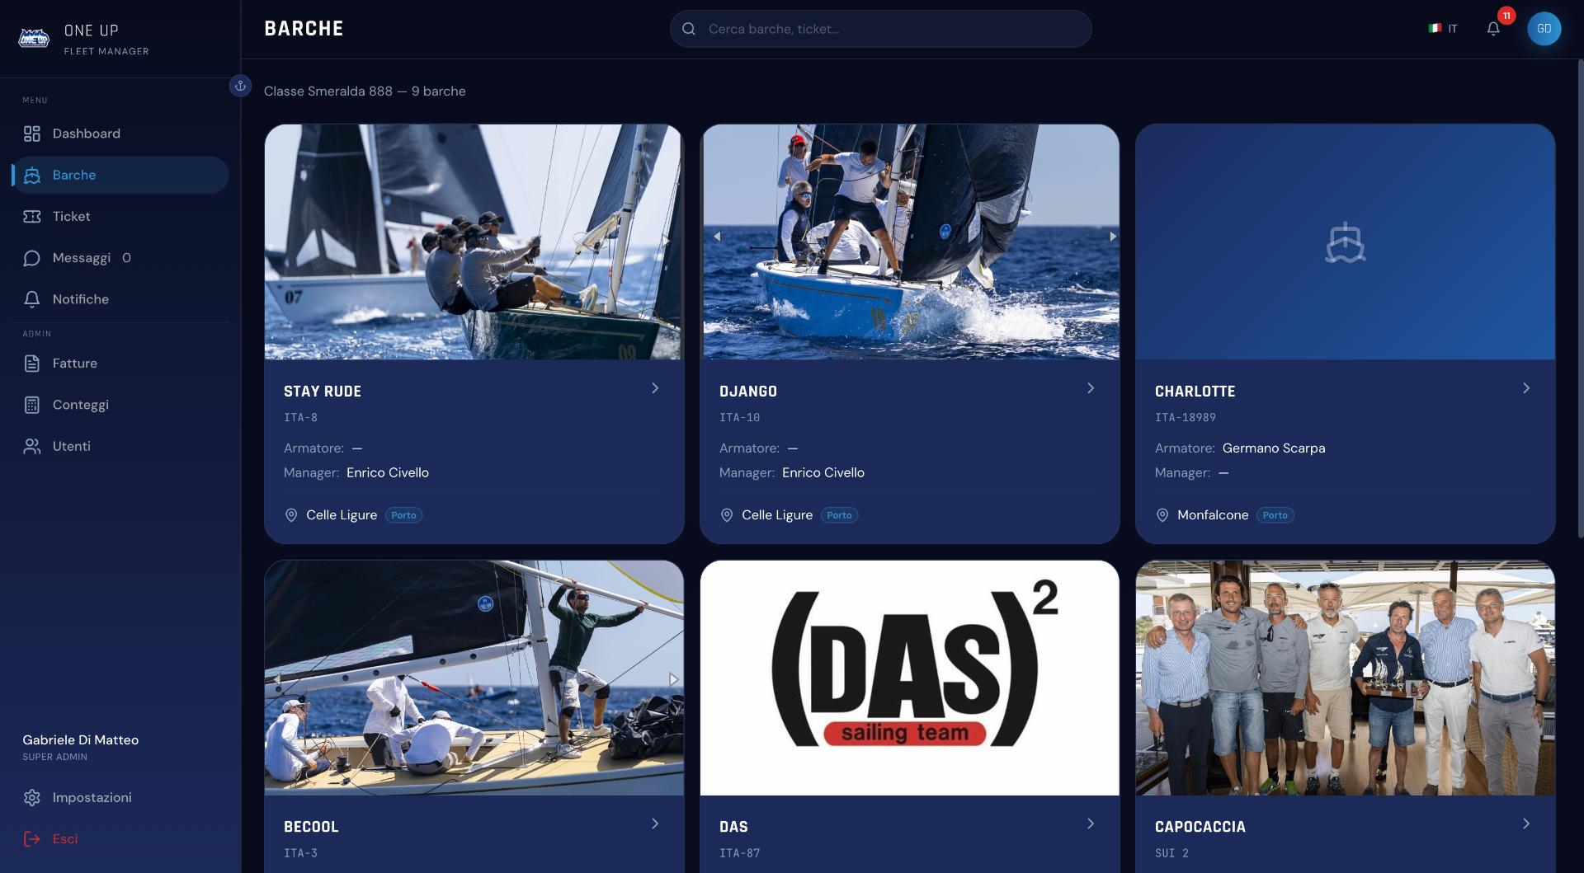The height and width of the screenshot is (873, 1584).
Task: Click location pin on Charlotte card
Action: pyautogui.click(x=1162, y=515)
